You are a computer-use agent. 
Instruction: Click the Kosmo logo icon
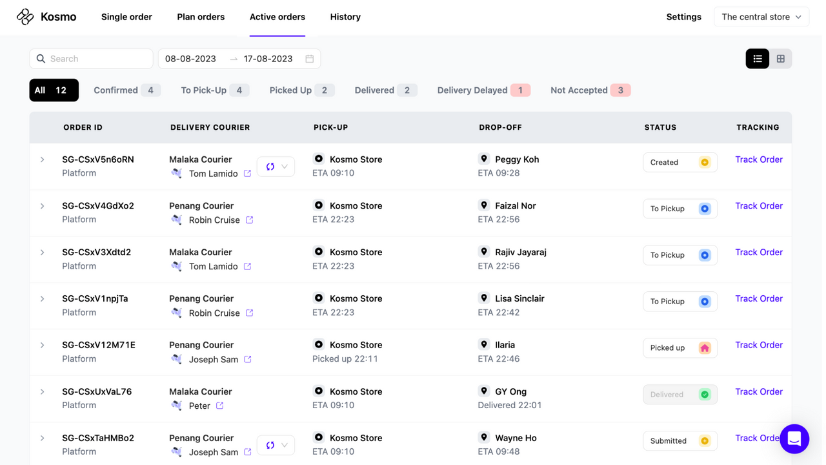(25, 17)
